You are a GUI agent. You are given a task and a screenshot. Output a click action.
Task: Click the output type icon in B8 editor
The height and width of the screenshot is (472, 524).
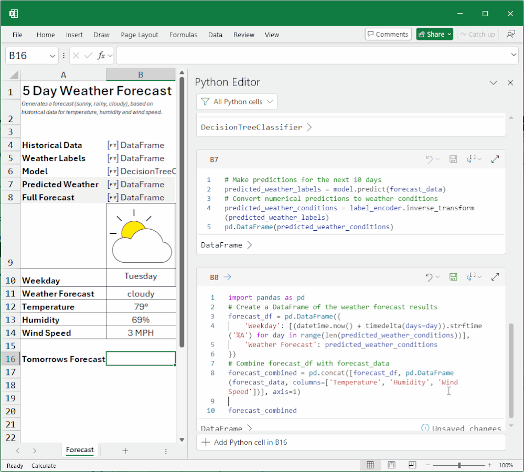[x=471, y=276]
